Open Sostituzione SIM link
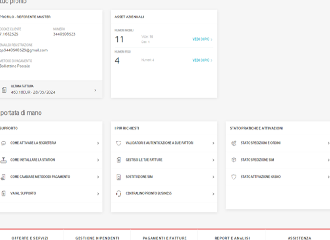330x240 pixels. (139, 176)
